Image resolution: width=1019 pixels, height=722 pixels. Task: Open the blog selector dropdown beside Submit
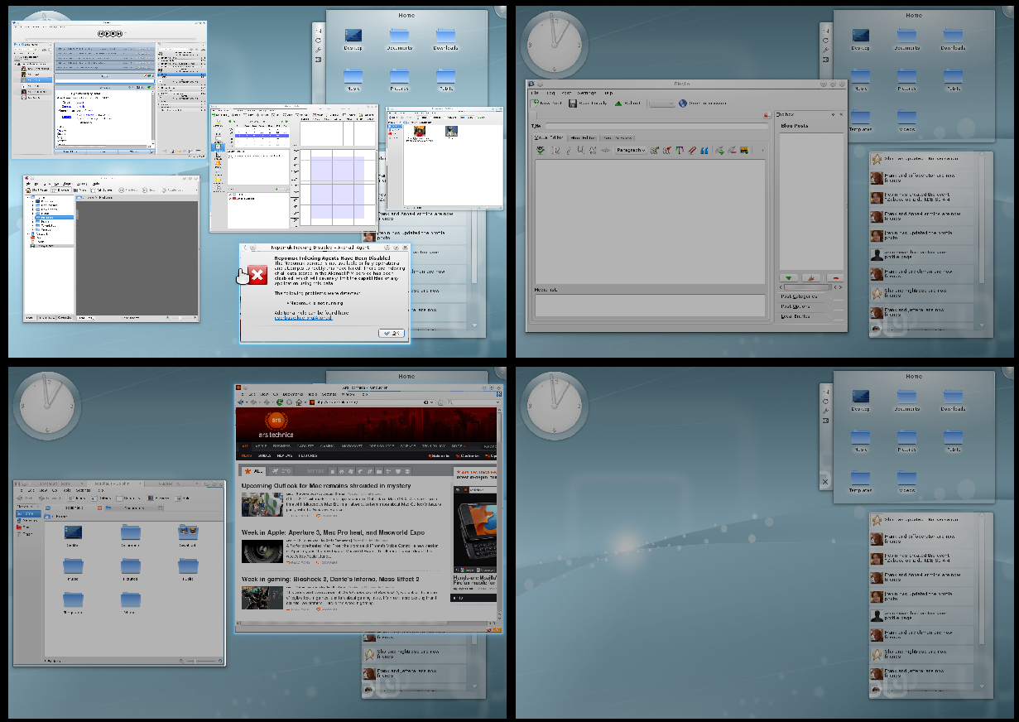coord(662,103)
